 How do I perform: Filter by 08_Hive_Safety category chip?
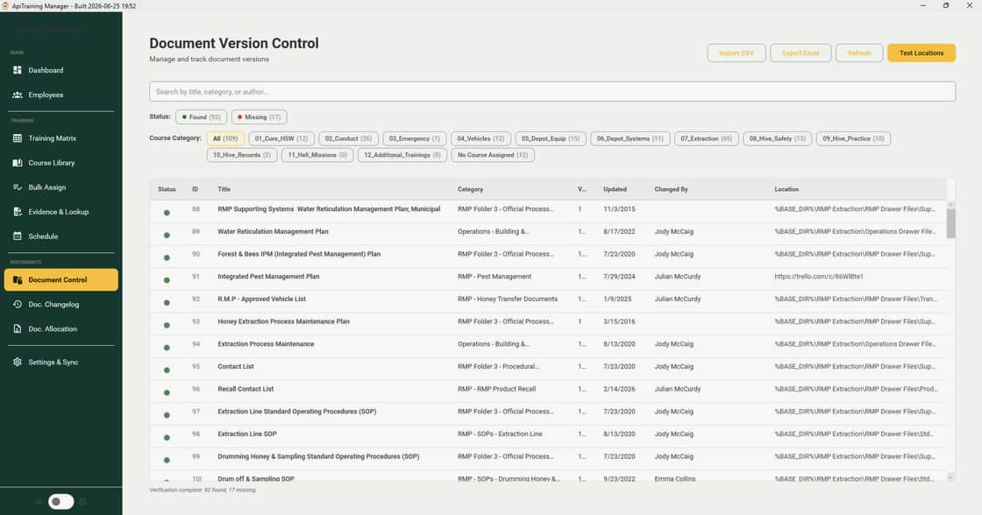coord(777,138)
